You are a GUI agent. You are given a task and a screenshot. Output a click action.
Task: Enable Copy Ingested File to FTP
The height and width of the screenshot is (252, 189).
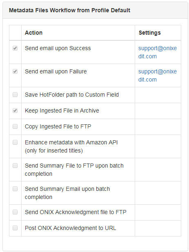click(15, 126)
